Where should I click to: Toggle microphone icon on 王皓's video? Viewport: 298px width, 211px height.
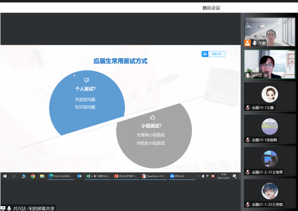click(x=254, y=43)
